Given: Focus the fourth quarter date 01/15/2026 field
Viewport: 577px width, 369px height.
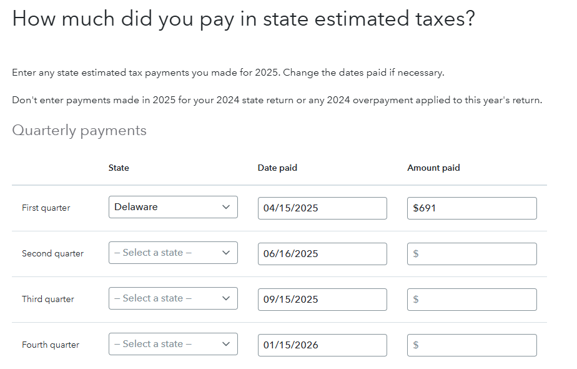Looking at the screenshot, I should click(x=322, y=345).
